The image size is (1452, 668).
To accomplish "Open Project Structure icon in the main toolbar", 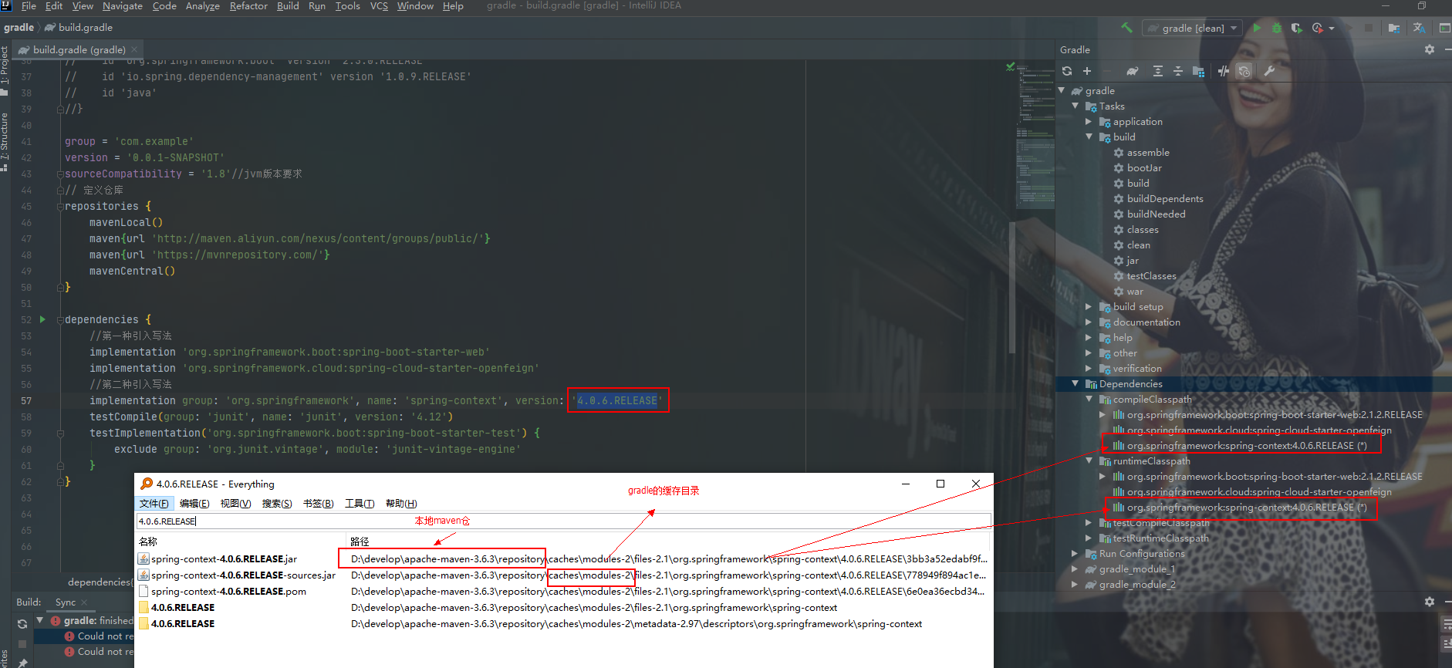I will 1393,28.
